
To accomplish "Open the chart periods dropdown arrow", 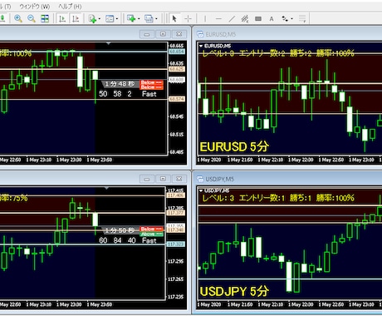I will click(x=117, y=19).
